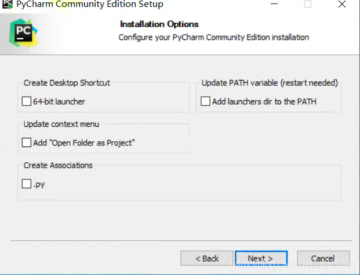Click the PyCharm PC logo in header
Viewport: 360px width, 275px height.
click(23, 33)
